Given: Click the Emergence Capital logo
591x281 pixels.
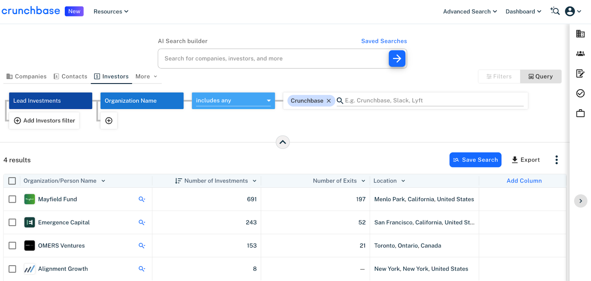Looking at the screenshot, I should [x=30, y=222].
